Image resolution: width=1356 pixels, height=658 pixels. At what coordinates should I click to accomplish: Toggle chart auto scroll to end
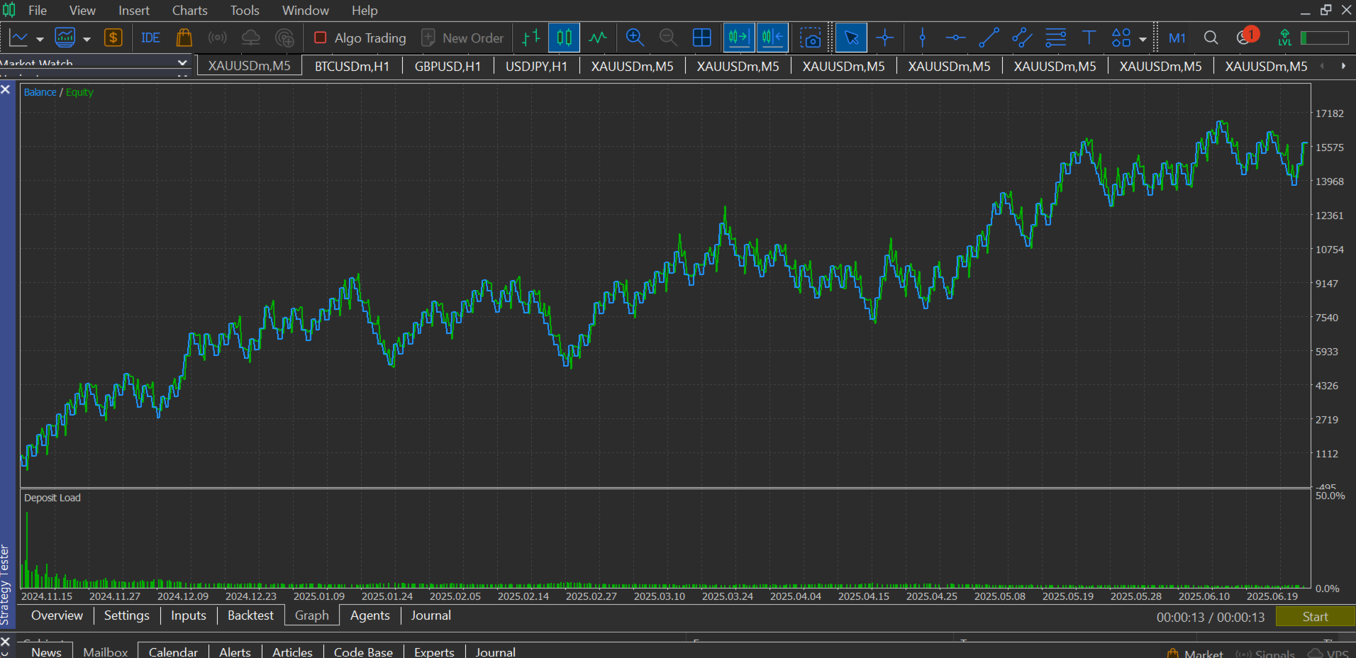738,38
